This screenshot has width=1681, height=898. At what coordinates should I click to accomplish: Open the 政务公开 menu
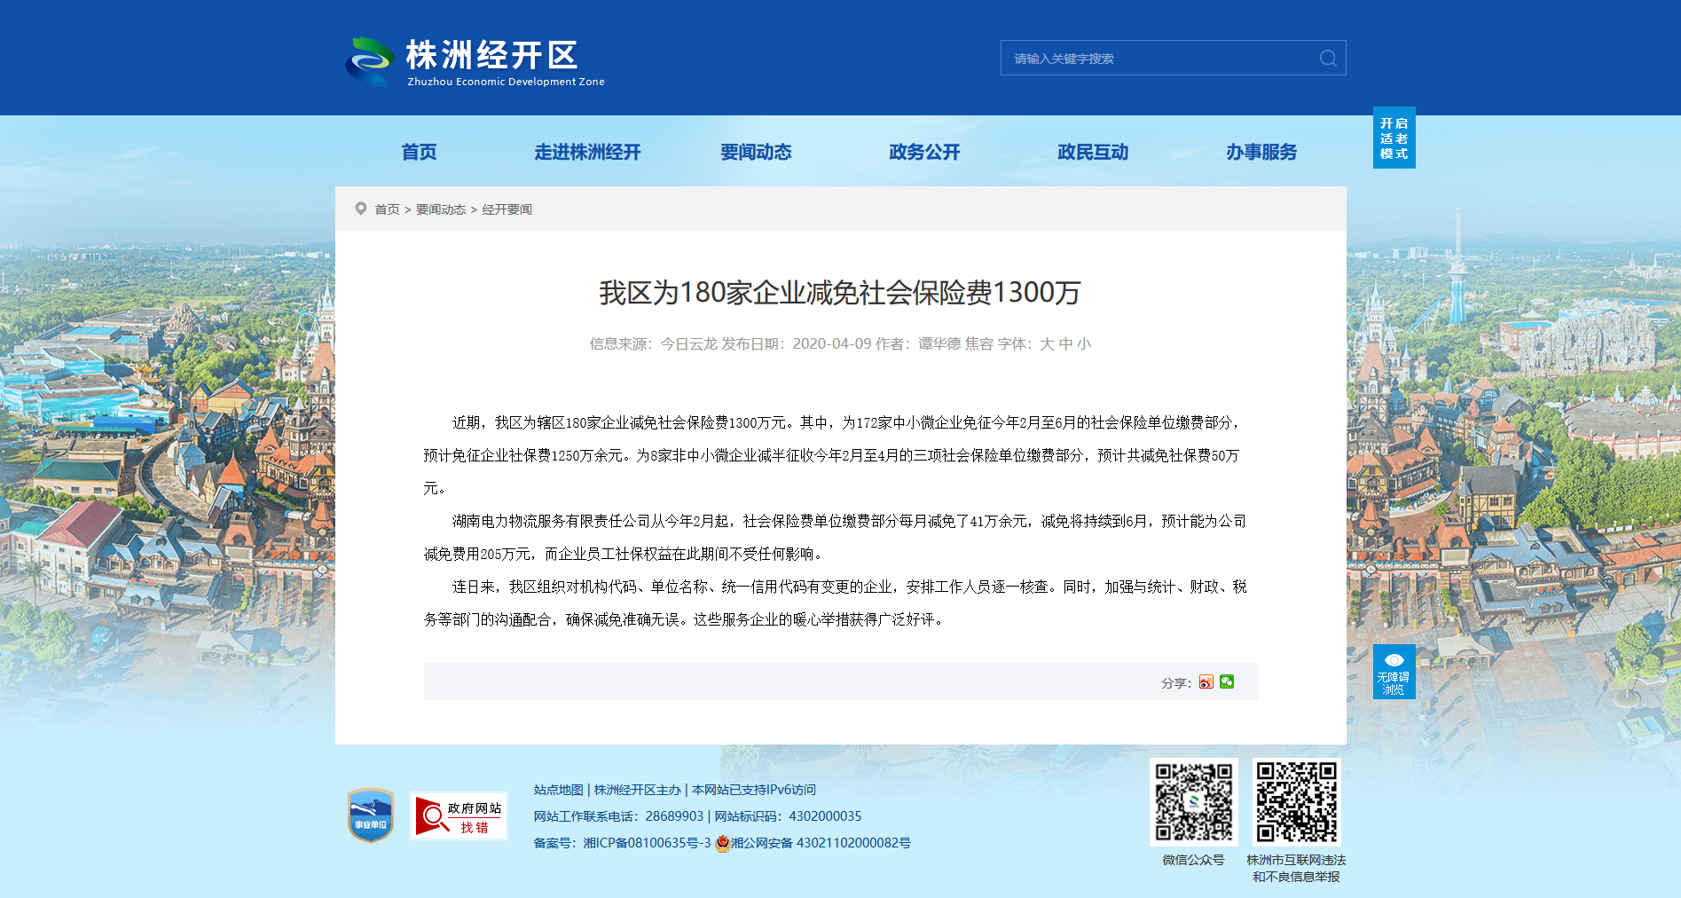[924, 152]
